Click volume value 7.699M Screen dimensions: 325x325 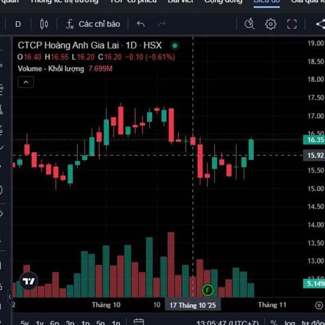(100, 69)
